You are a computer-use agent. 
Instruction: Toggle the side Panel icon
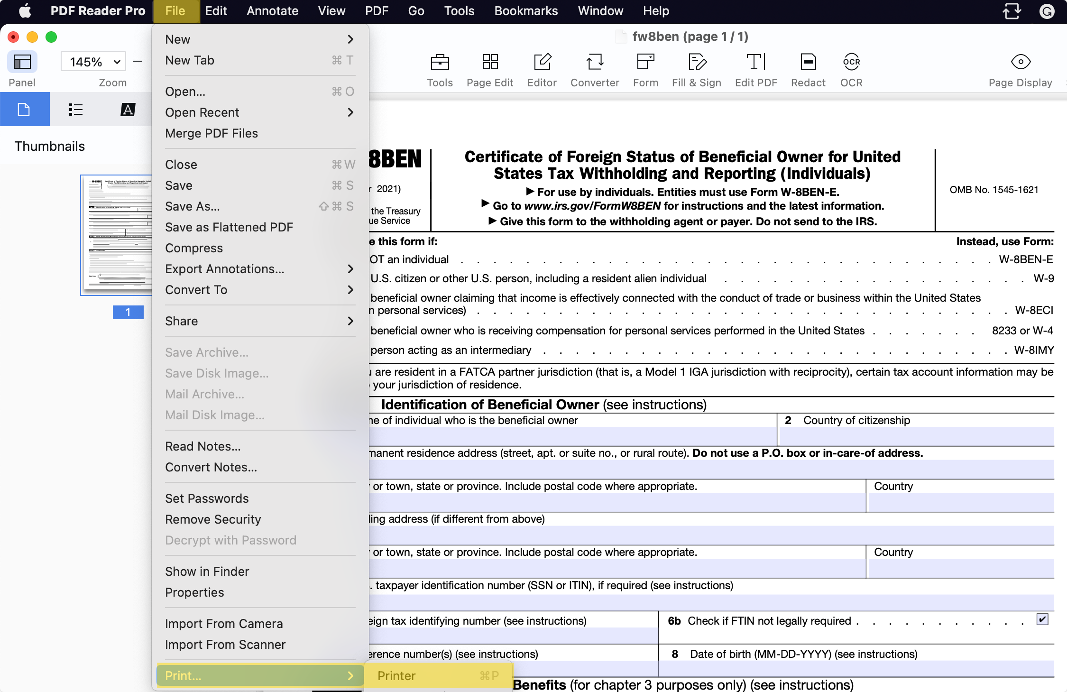22,62
